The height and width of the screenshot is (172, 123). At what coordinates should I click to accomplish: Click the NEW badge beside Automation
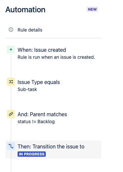coord(92,9)
